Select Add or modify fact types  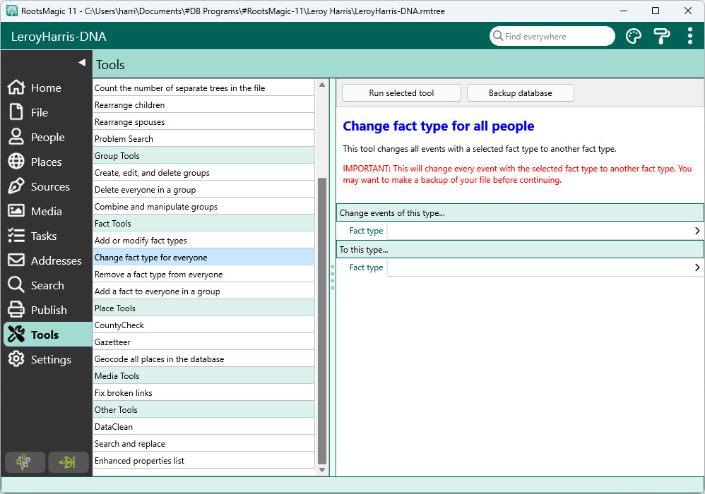click(203, 241)
